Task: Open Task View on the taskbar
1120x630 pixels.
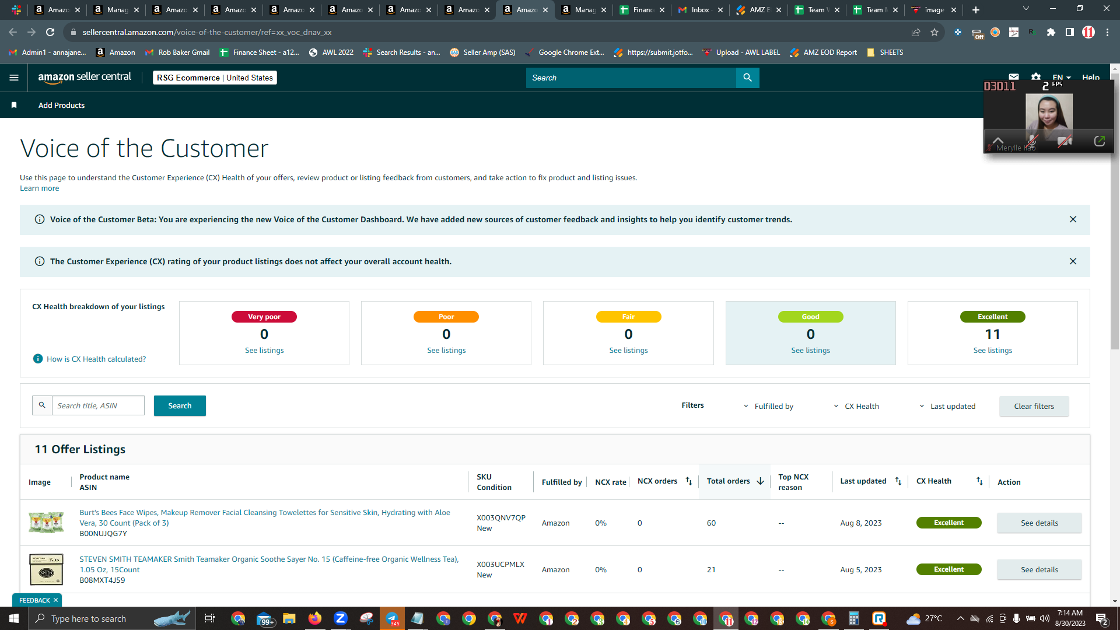Action: click(210, 618)
